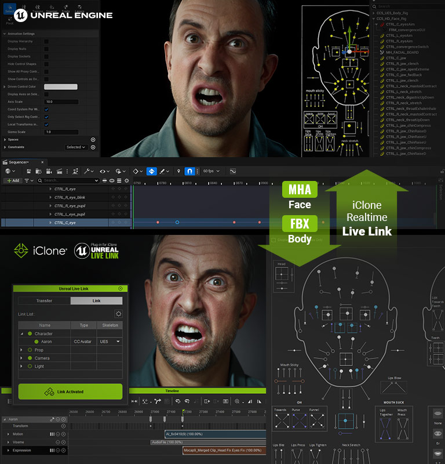Click the Sequencer camera icon
The image size is (445, 464).
tap(48, 172)
